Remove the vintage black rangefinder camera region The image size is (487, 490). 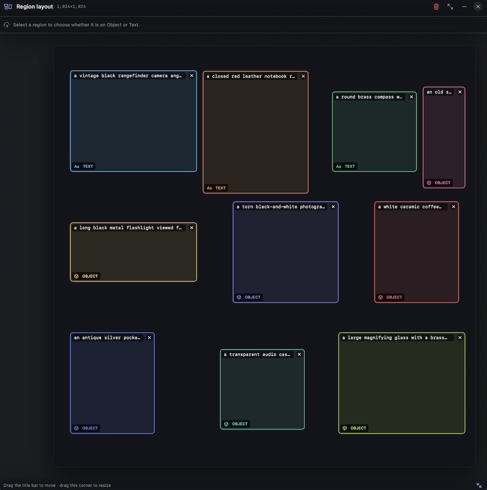coord(191,76)
